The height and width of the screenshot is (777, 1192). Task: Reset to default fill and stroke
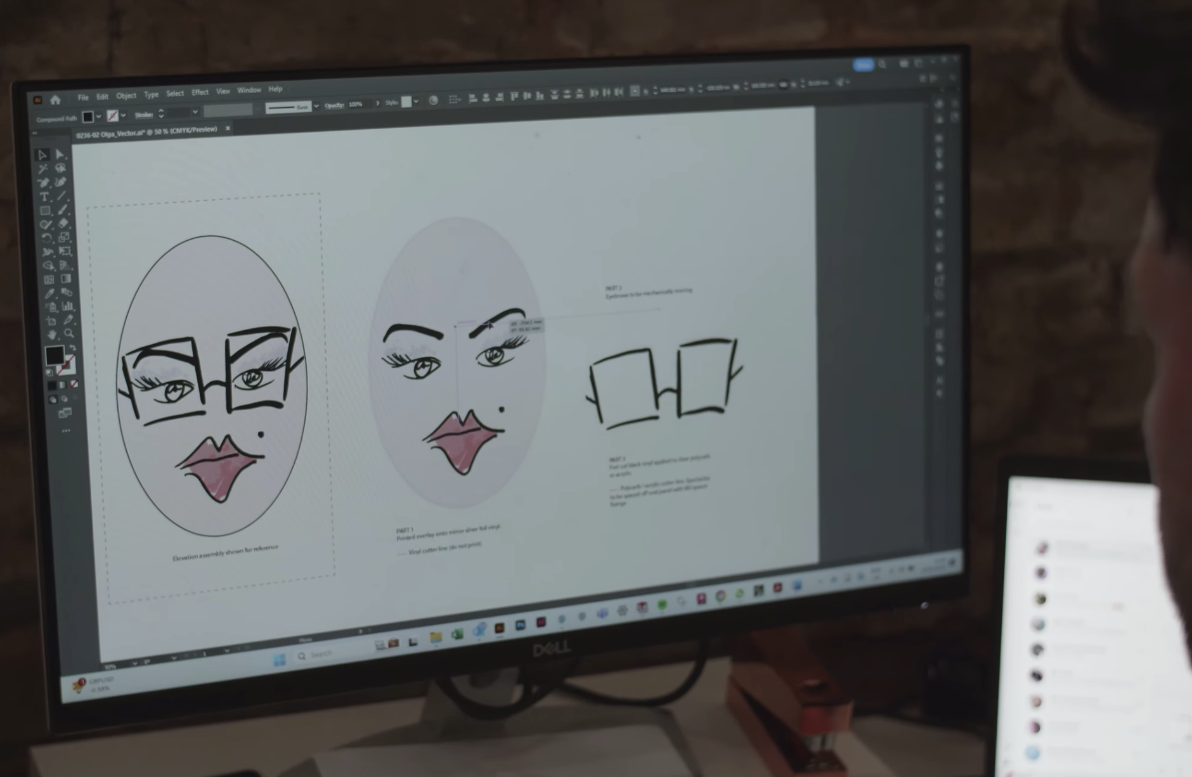pos(49,373)
